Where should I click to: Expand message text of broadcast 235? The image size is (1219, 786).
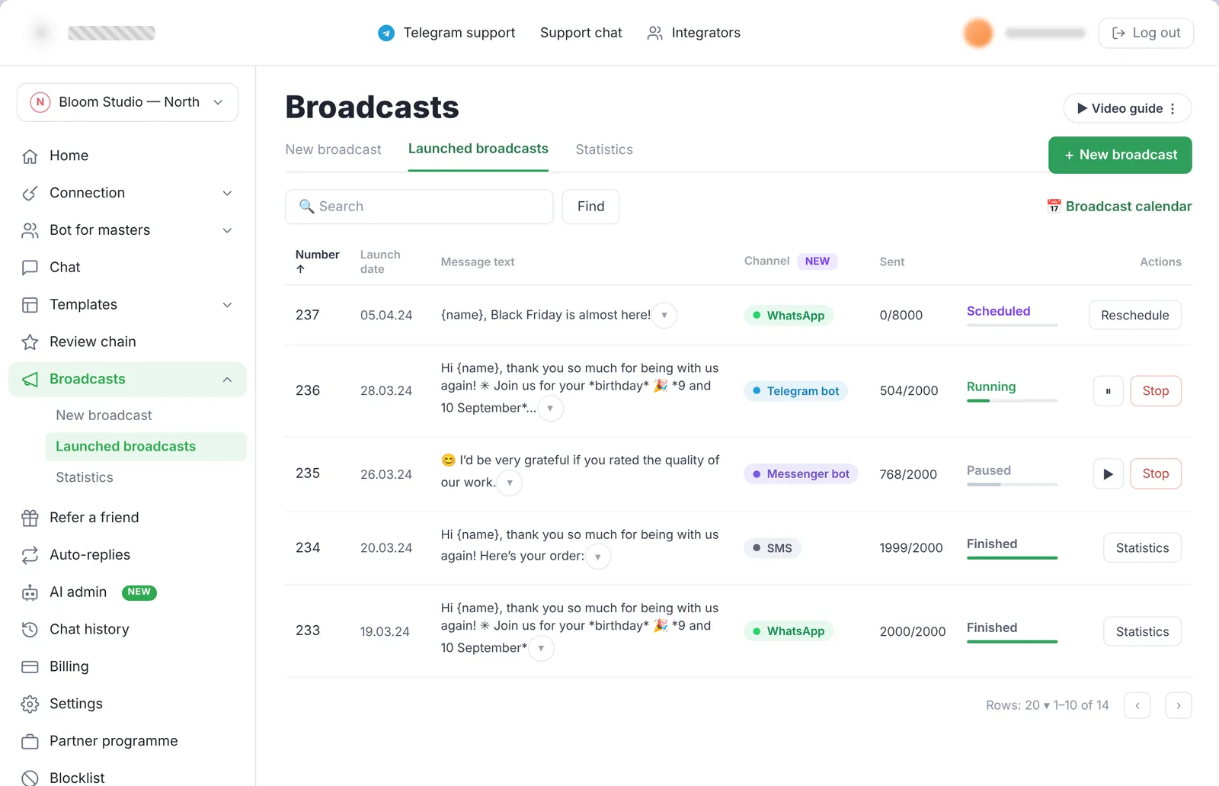(x=510, y=483)
